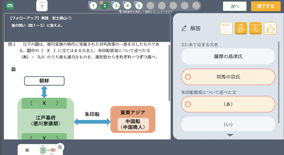Click the 東南アジア label in the diagram
Screen dimensions: 284x155
[x=133, y=113]
